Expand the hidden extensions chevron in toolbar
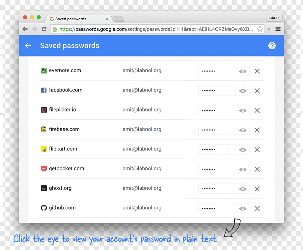The height and width of the screenshot is (250, 303). point(269,29)
